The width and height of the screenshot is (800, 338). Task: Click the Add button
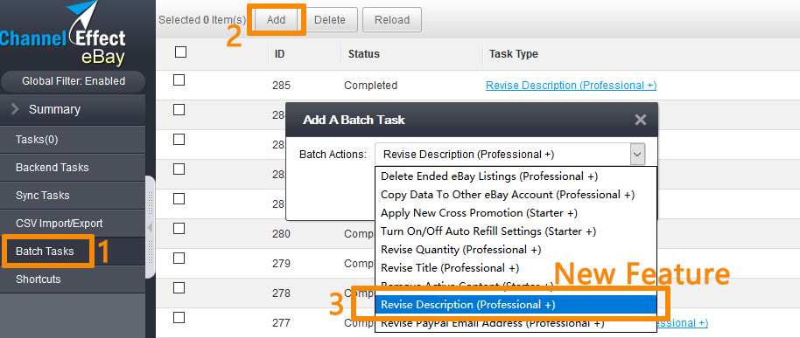276,20
